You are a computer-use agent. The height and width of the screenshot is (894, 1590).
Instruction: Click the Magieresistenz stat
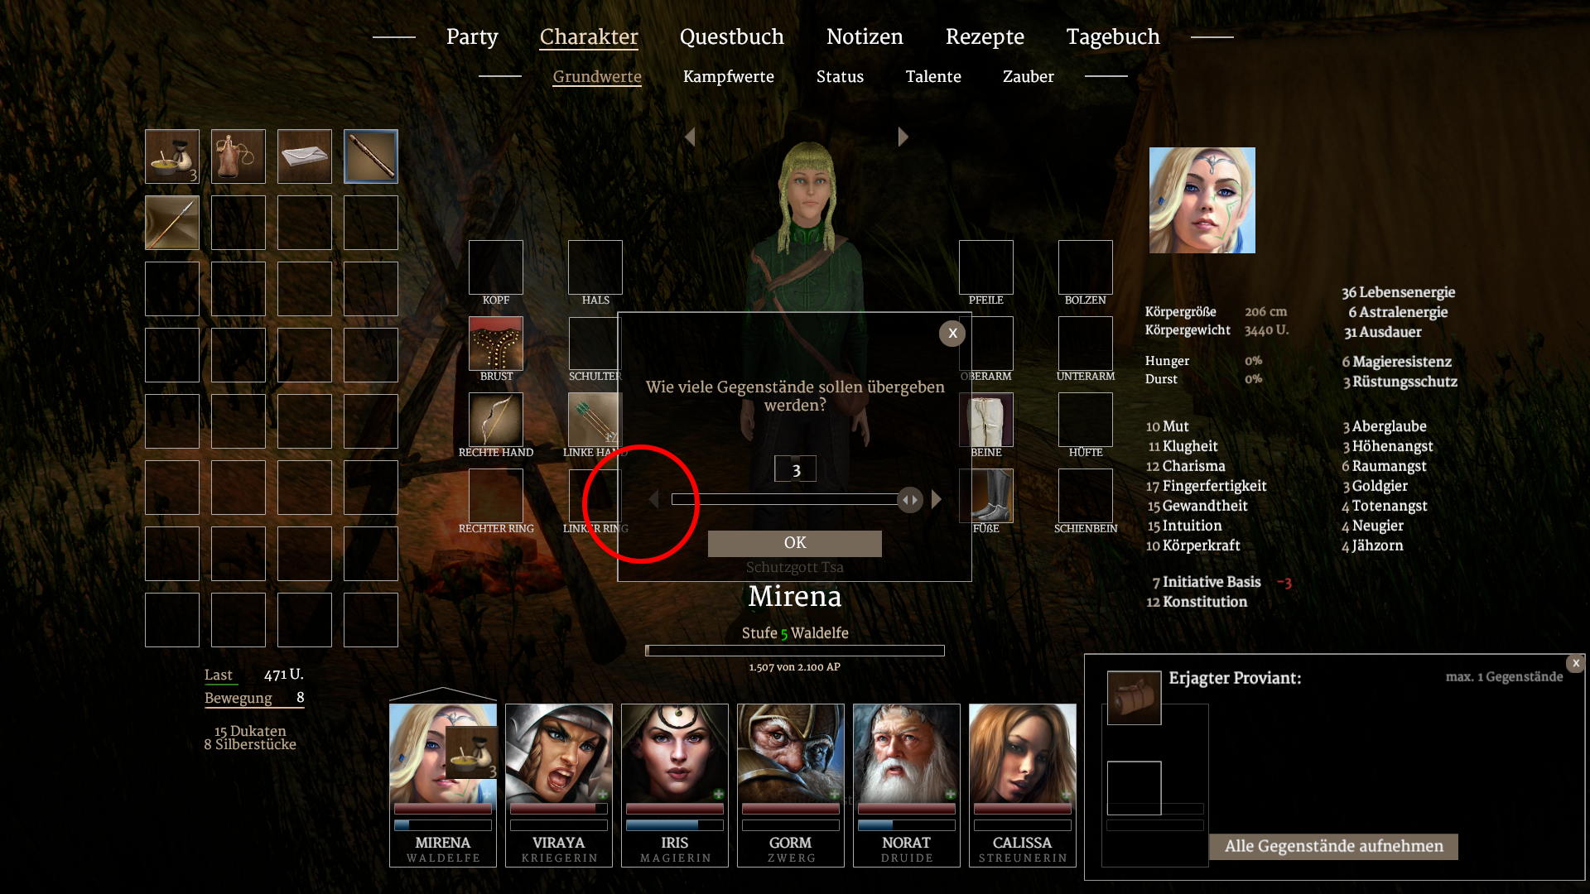click(1397, 362)
